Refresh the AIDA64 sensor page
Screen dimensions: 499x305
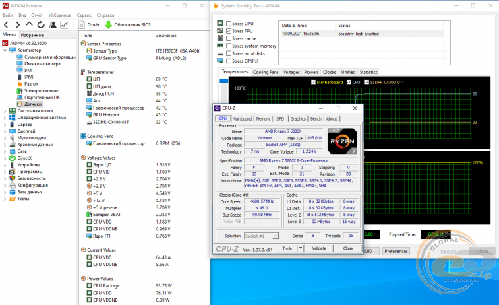[40, 24]
